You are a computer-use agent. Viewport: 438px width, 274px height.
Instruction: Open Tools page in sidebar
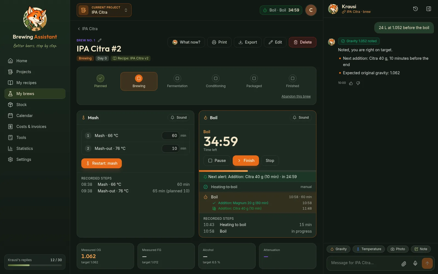pos(35,138)
